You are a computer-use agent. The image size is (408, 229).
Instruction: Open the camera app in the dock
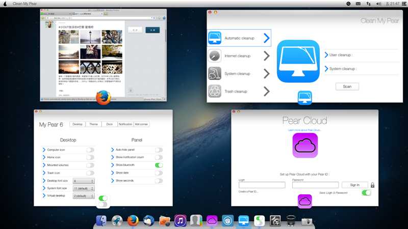coord(307,221)
